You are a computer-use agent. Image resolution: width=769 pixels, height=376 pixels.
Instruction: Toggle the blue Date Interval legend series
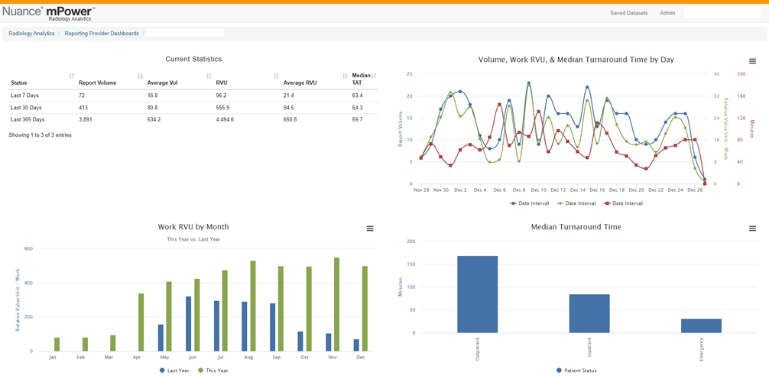click(x=528, y=203)
